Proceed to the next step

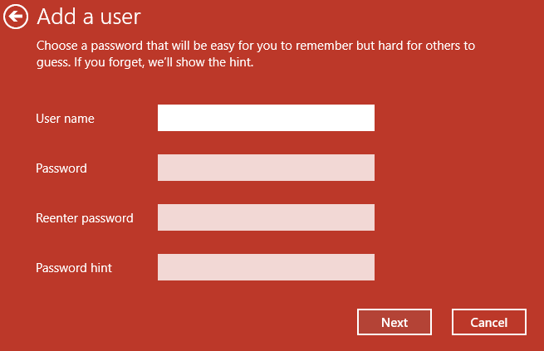(395, 322)
